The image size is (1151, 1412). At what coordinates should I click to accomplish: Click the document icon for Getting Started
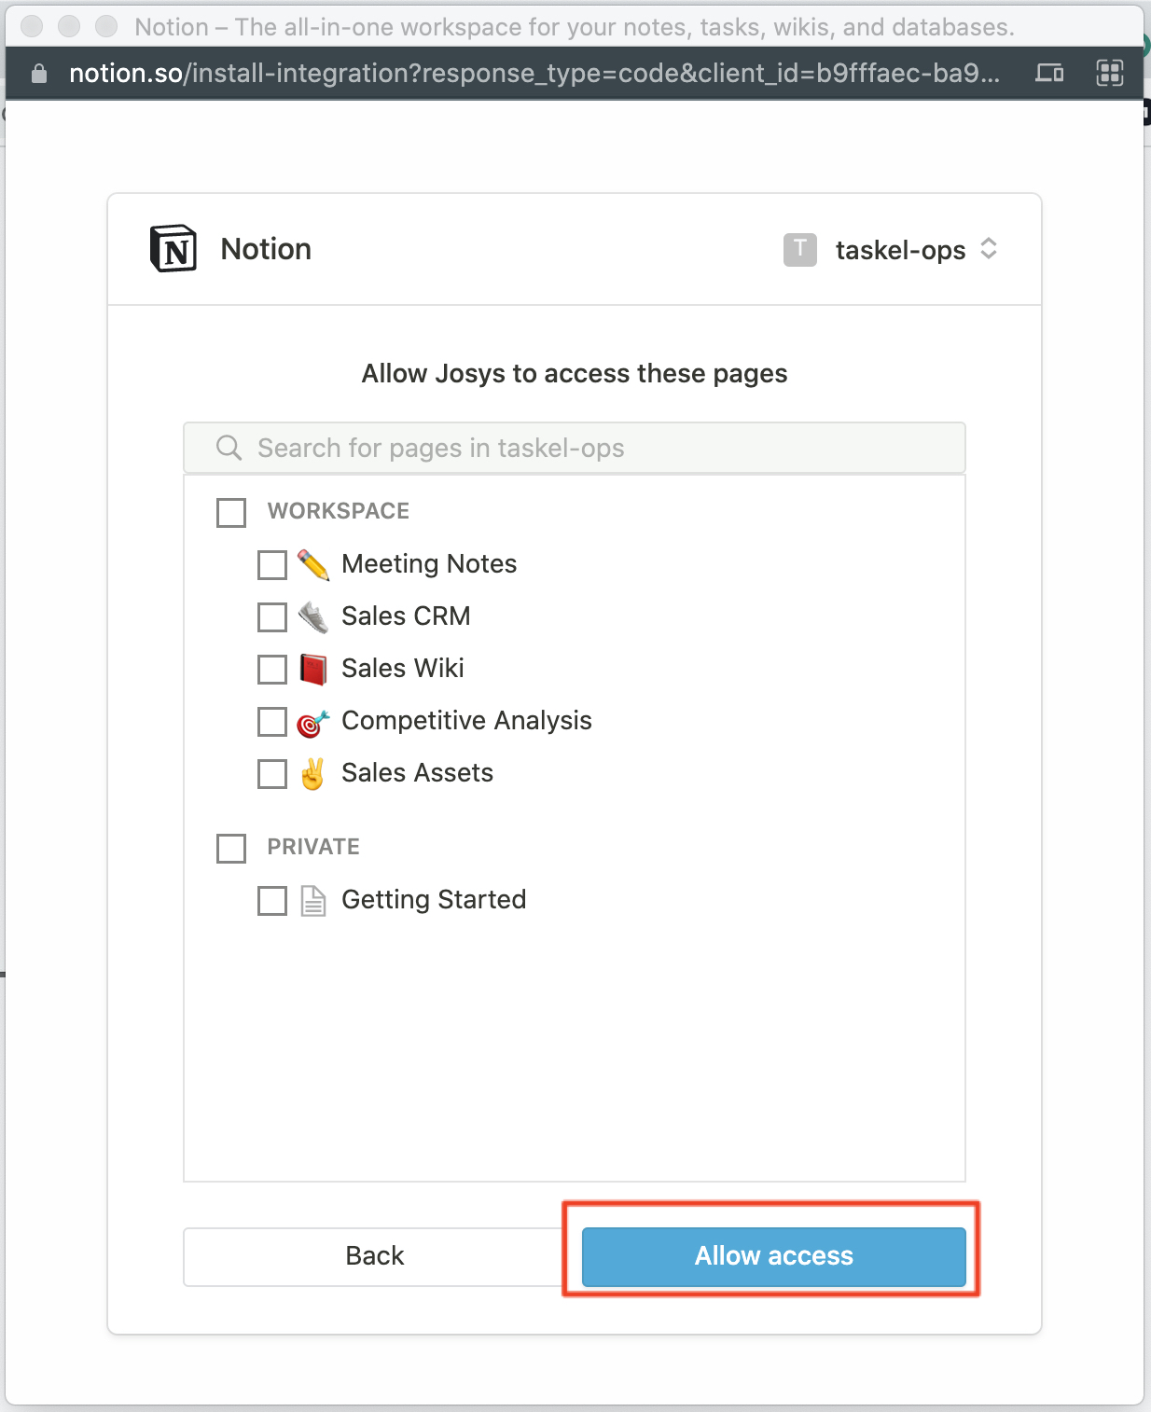click(313, 901)
